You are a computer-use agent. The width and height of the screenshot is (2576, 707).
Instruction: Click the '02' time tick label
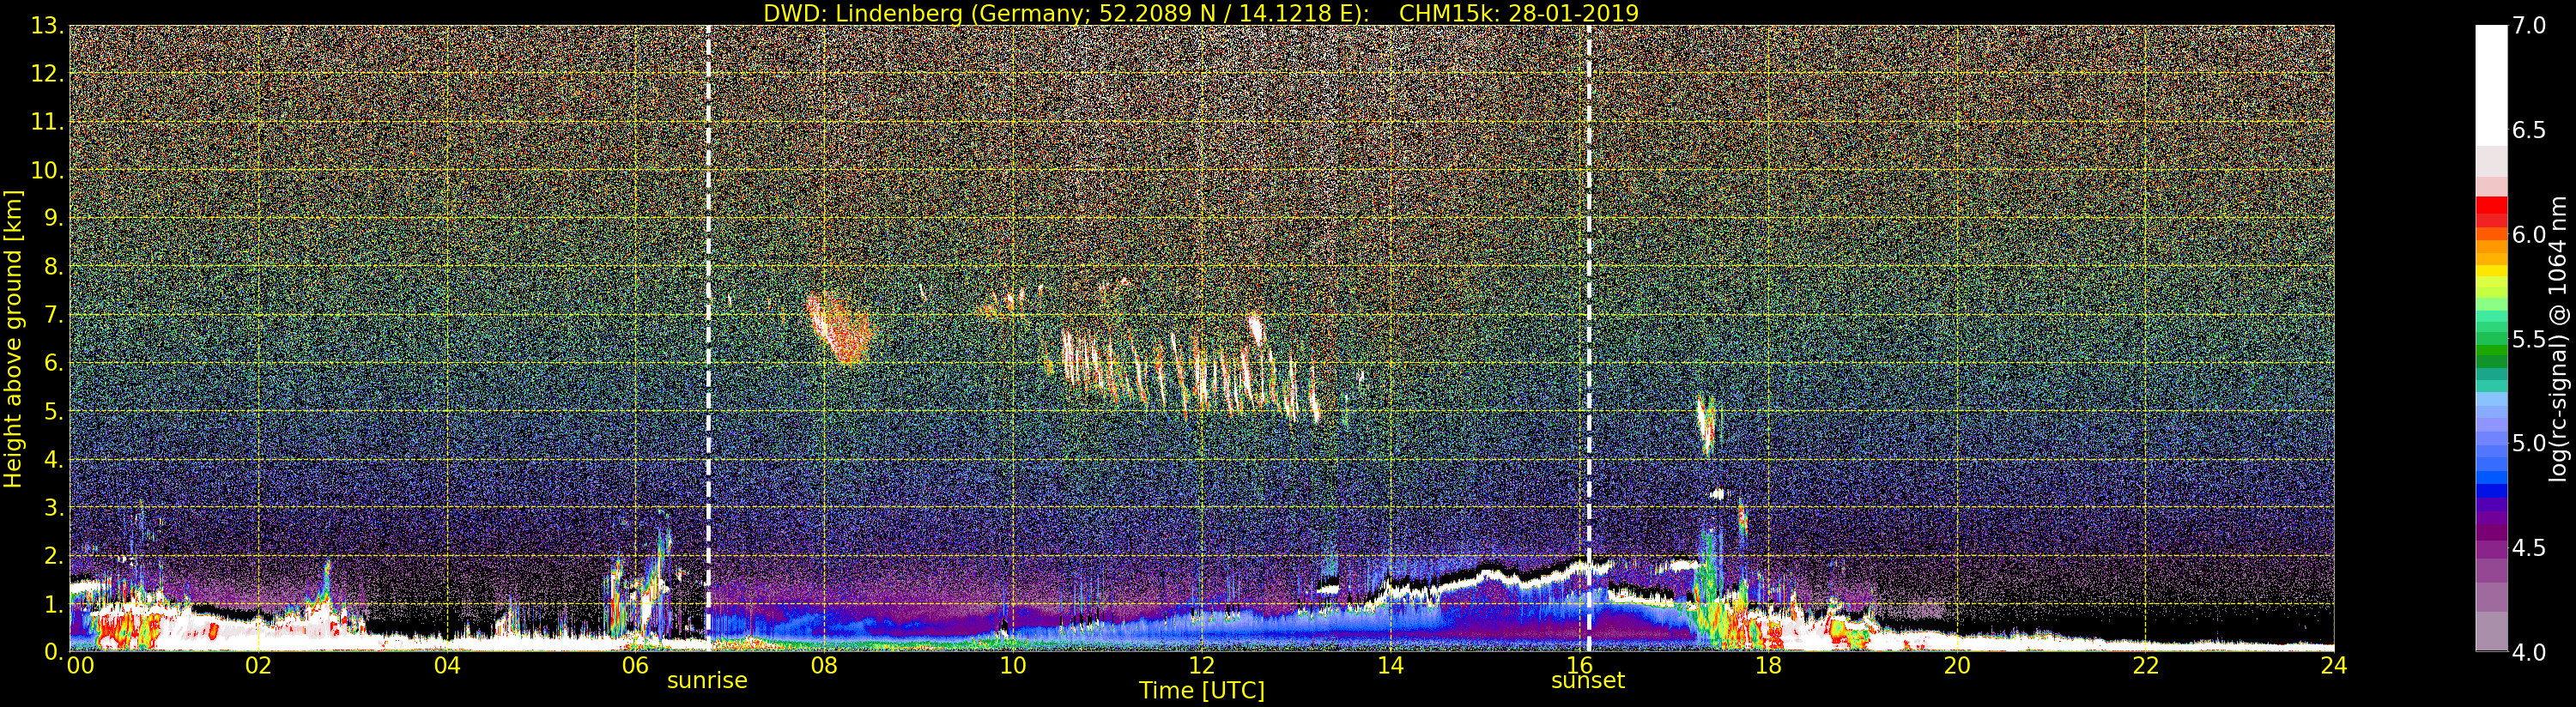(258, 665)
